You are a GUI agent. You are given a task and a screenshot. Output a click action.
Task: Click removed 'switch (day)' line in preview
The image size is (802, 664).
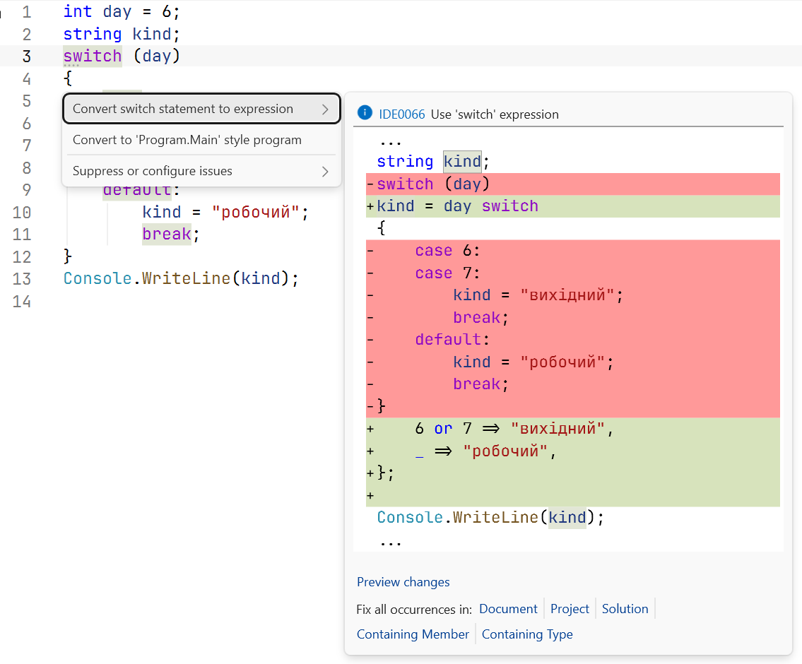(573, 184)
